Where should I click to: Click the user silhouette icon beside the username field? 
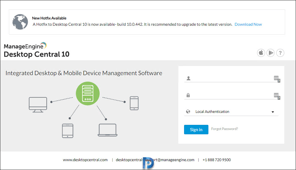click(x=188, y=78)
